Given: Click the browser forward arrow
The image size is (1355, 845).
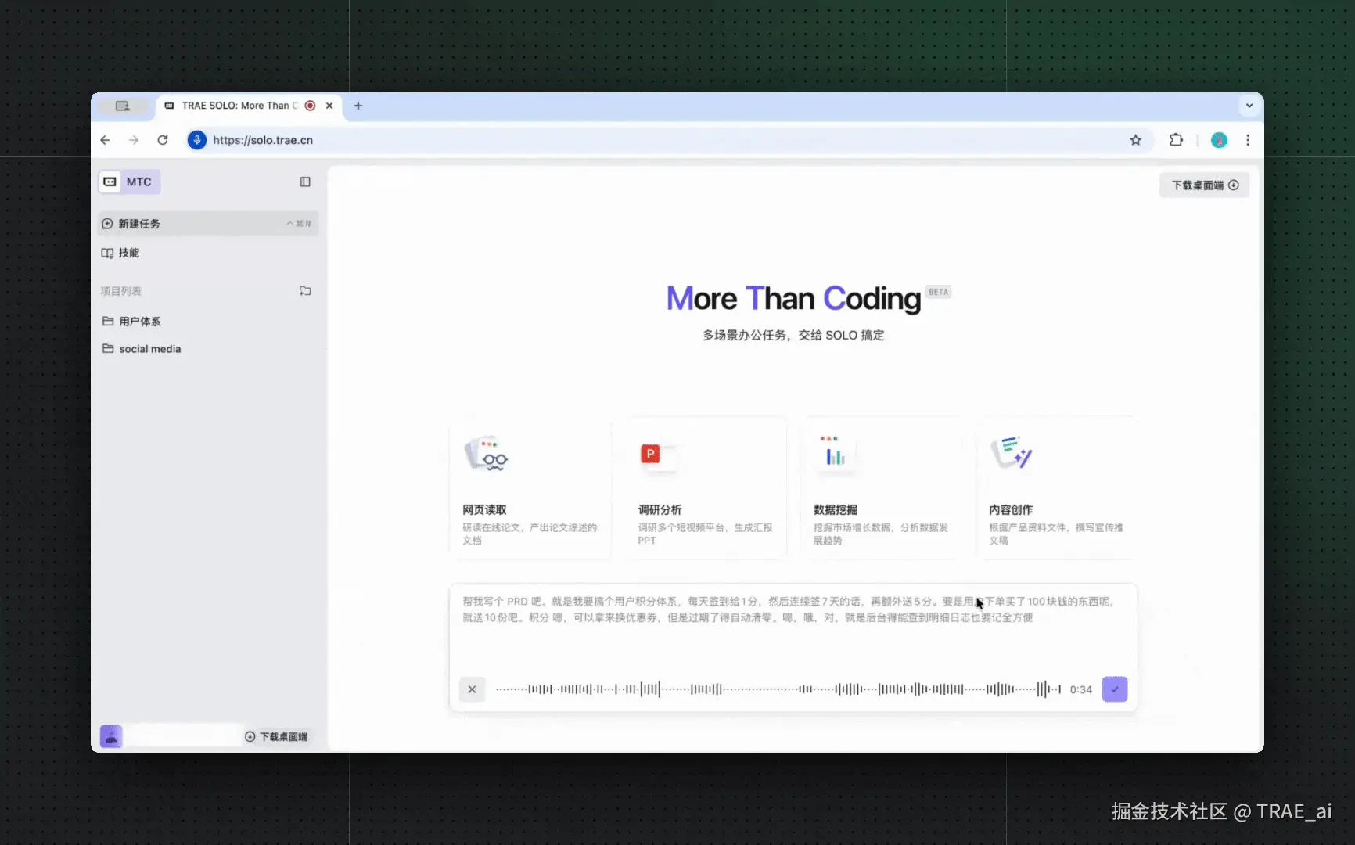Looking at the screenshot, I should pyautogui.click(x=134, y=140).
